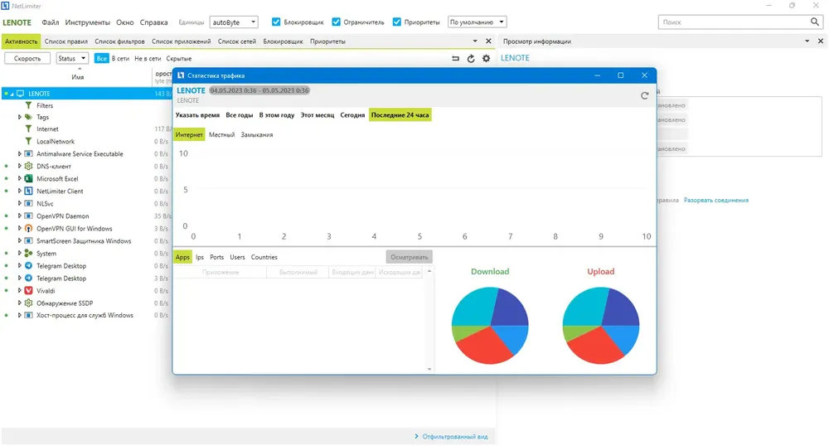Screen dimensions: 829x446
Task: Click the Microsoft Excel app icon
Action: [28, 178]
